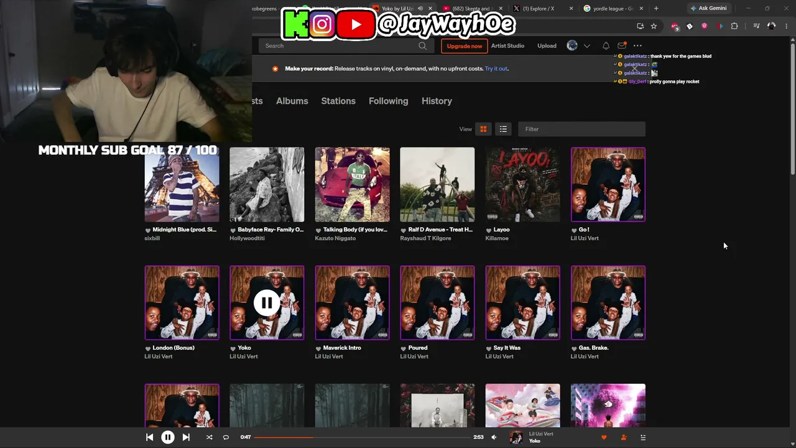Switch to list view
The image size is (796, 448).
[503, 129]
